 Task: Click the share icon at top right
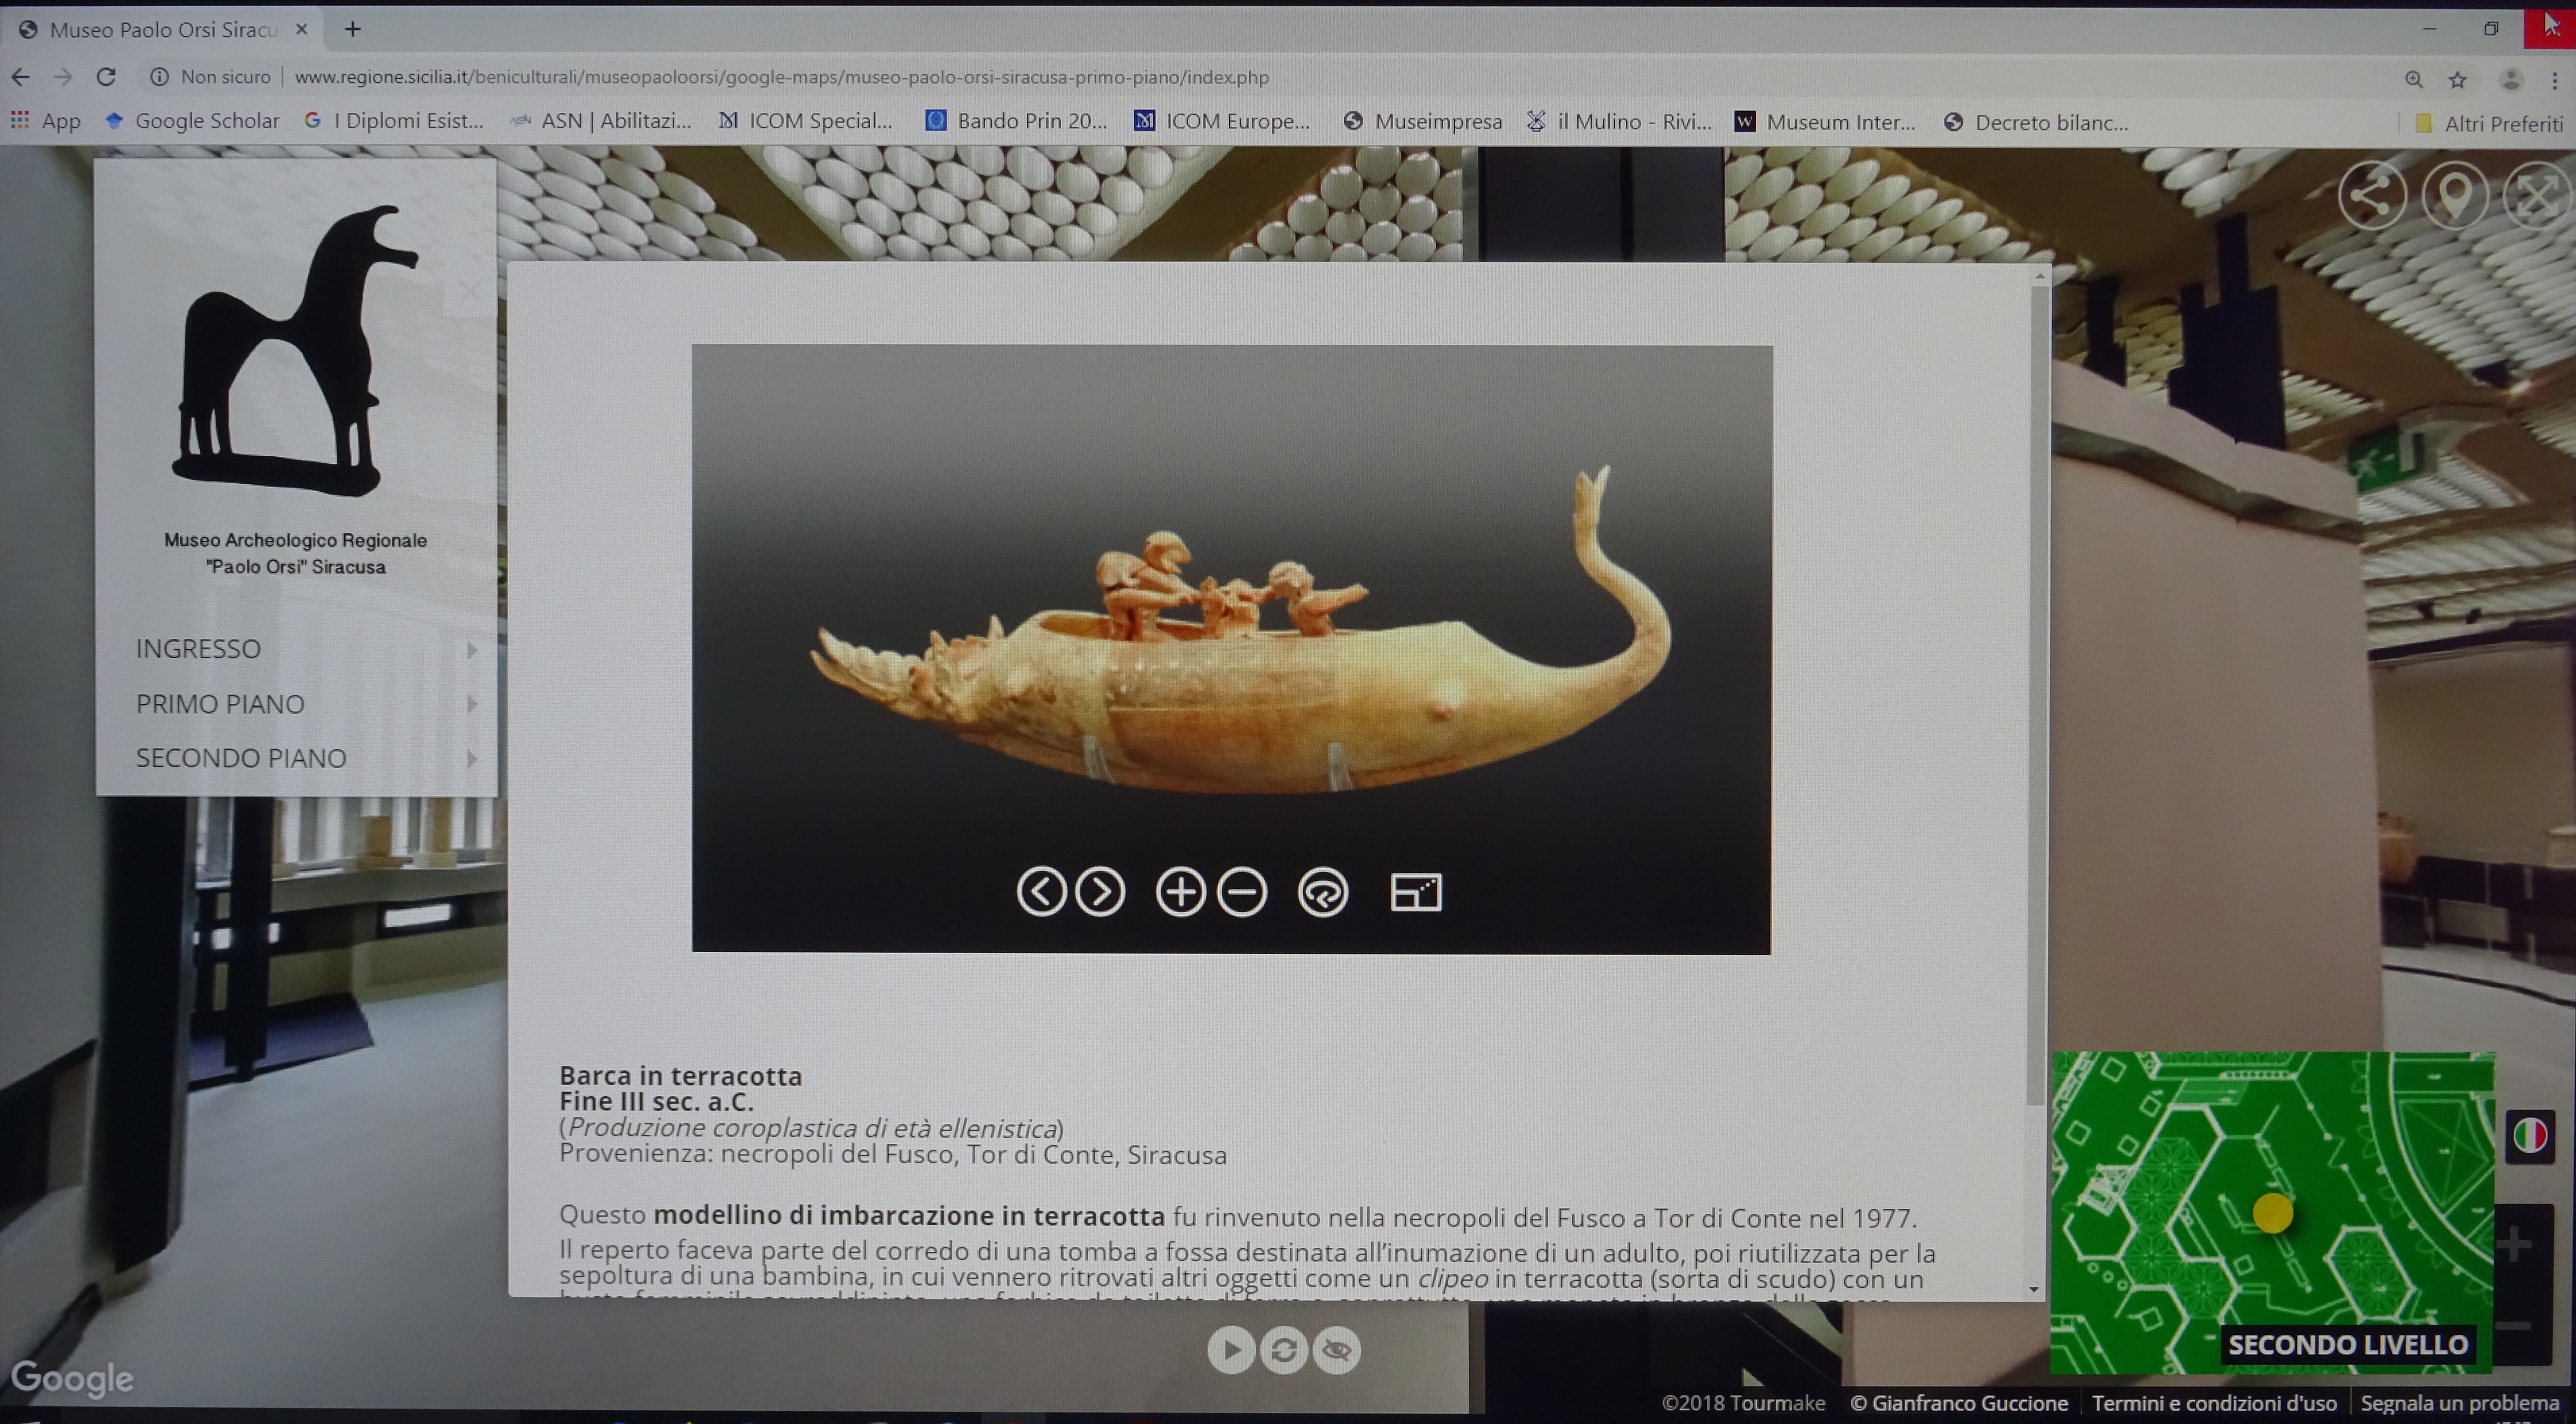[2372, 196]
